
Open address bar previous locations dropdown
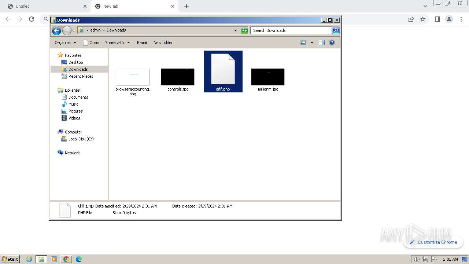235,30
